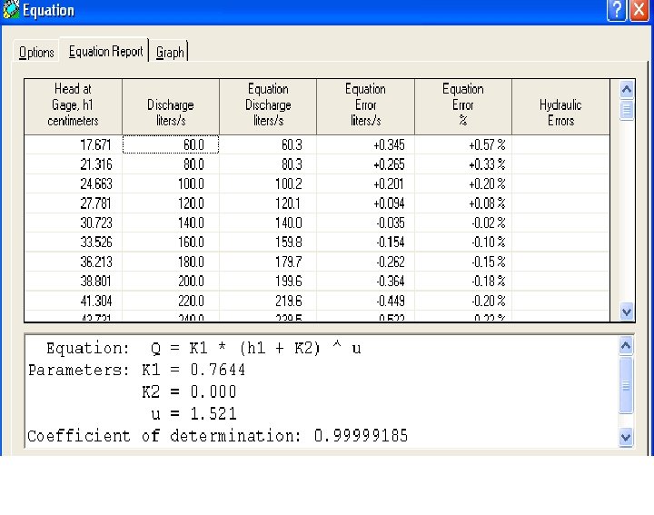Click the help question mark button

point(617,9)
